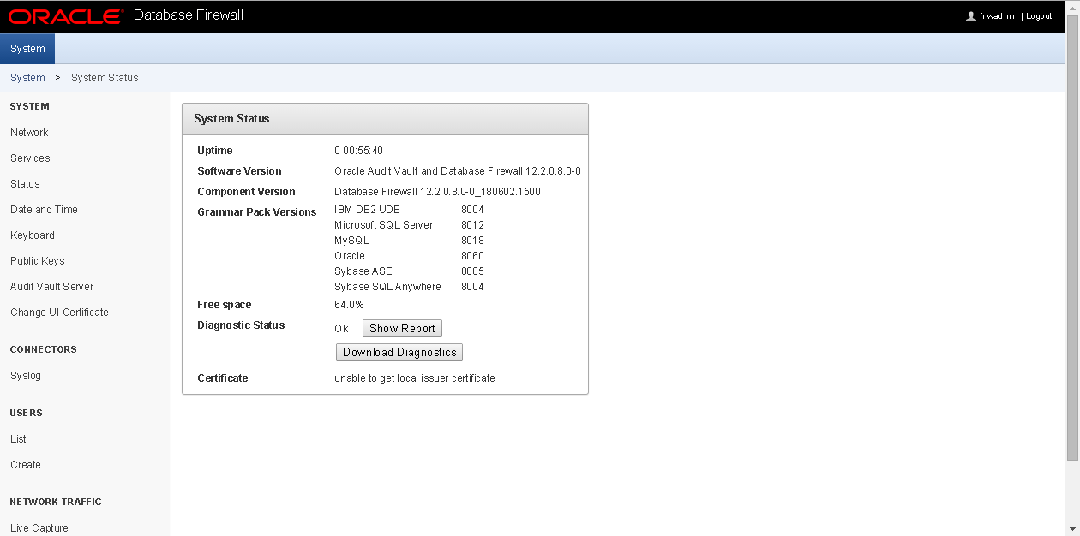Image resolution: width=1080 pixels, height=536 pixels.
Task: Click the Microsoft SQL Server row
Action: (409, 225)
